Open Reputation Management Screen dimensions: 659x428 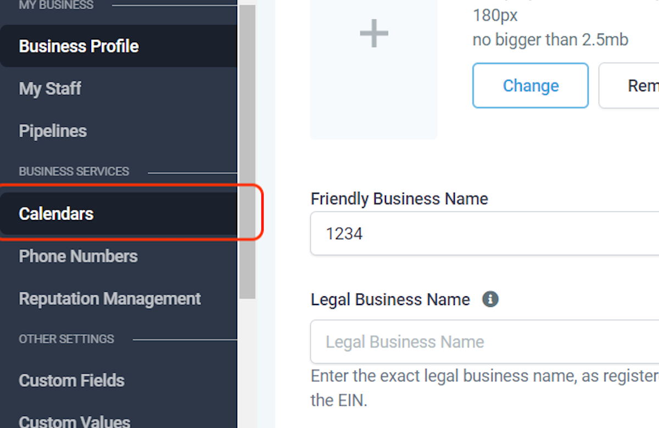(x=109, y=299)
